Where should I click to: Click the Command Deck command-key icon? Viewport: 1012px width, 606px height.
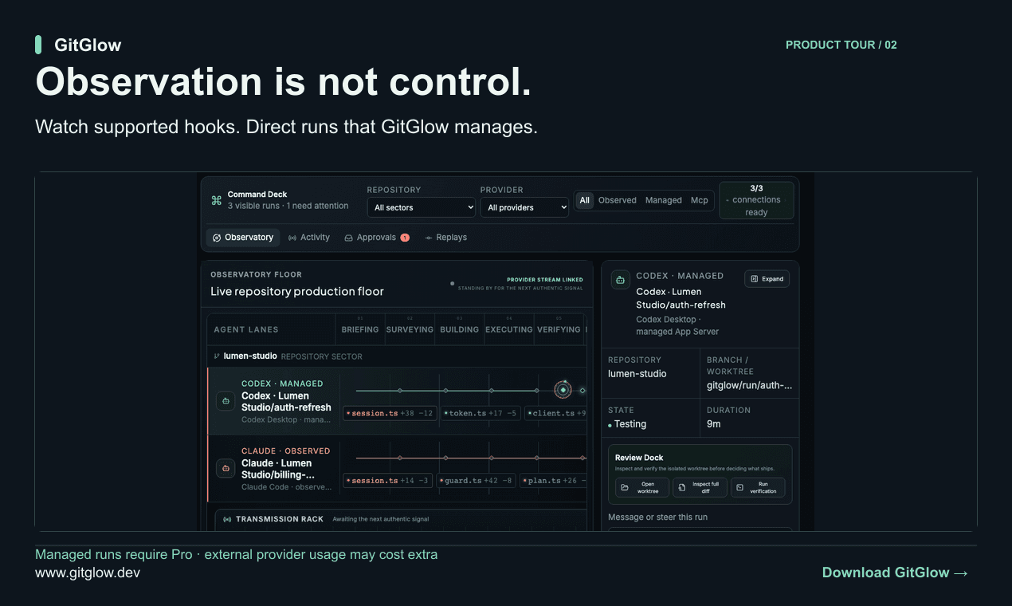[x=216, y=200]
